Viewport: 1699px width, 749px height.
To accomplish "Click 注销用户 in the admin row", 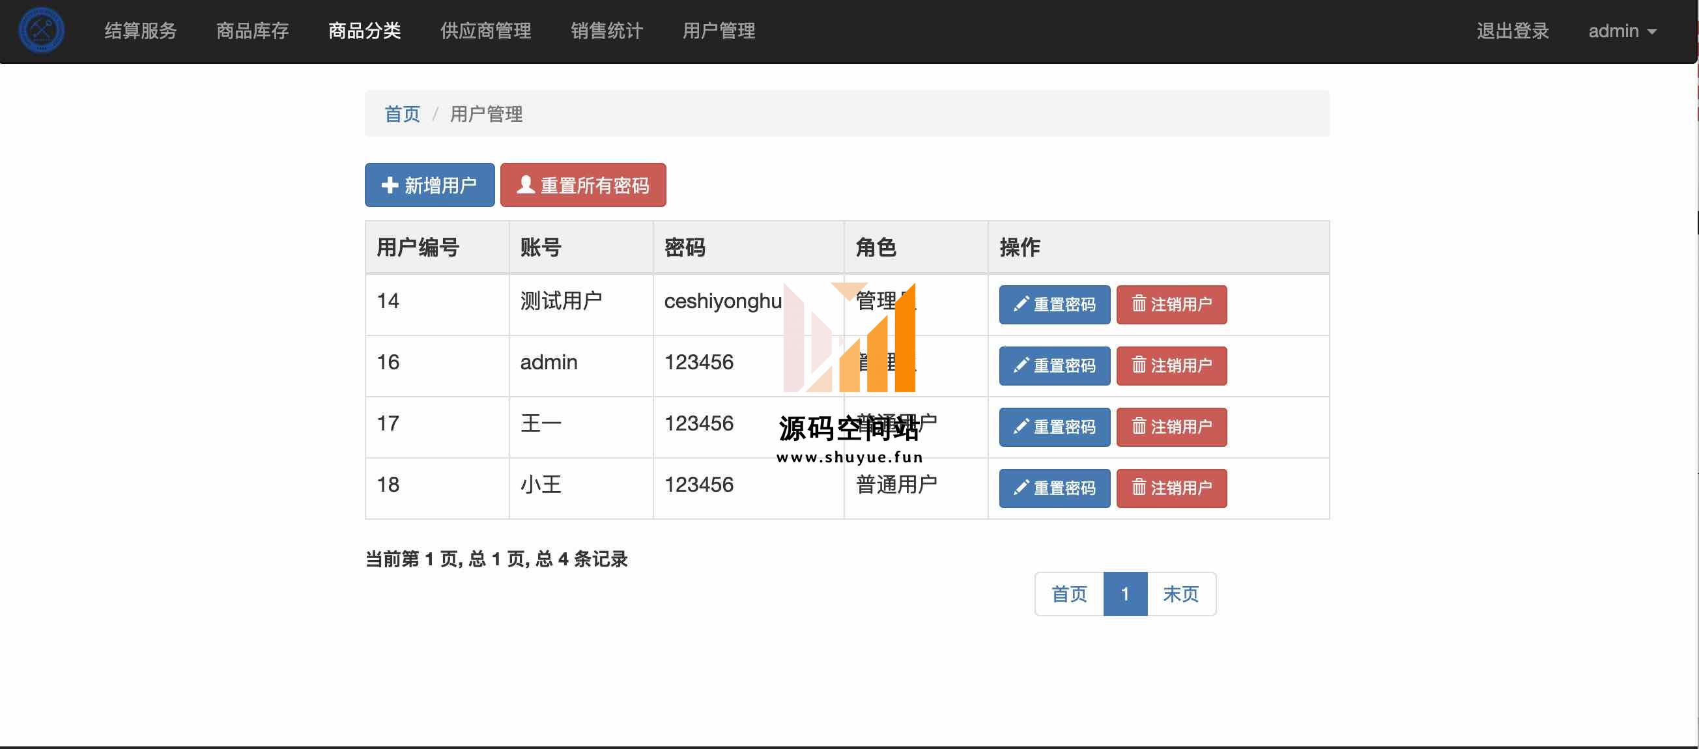I will tap(1171, 366).
